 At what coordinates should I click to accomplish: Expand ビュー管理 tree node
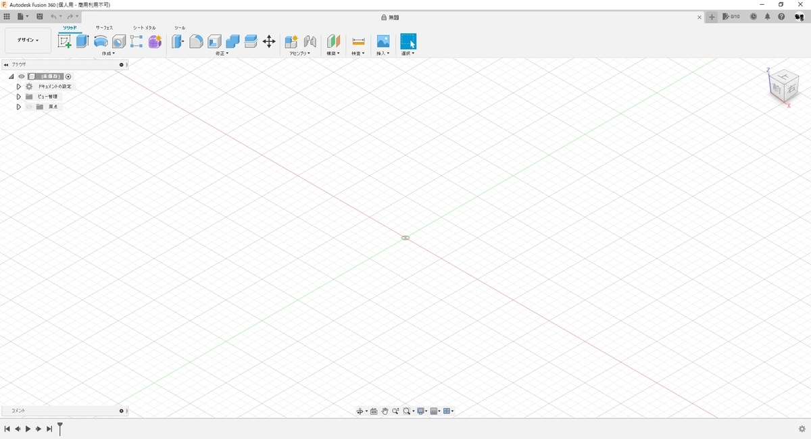(19, 97)
